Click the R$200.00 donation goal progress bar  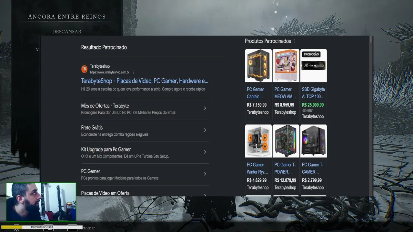pos(42,227)
